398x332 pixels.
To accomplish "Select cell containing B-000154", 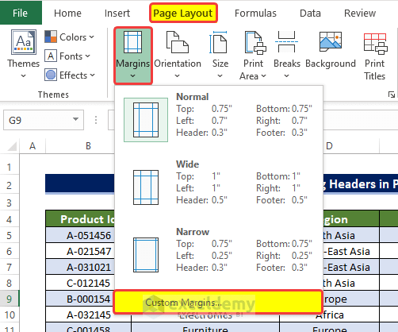I will pos(80,299).
